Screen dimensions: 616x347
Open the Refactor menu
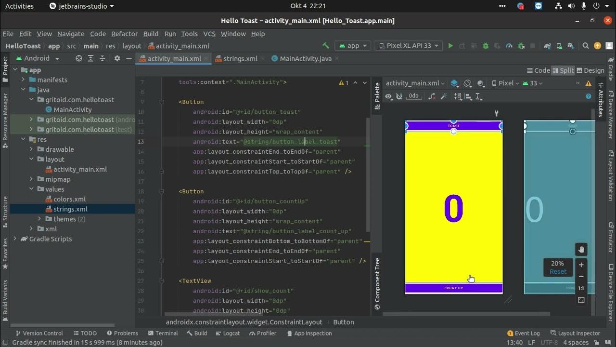(124, 34)
